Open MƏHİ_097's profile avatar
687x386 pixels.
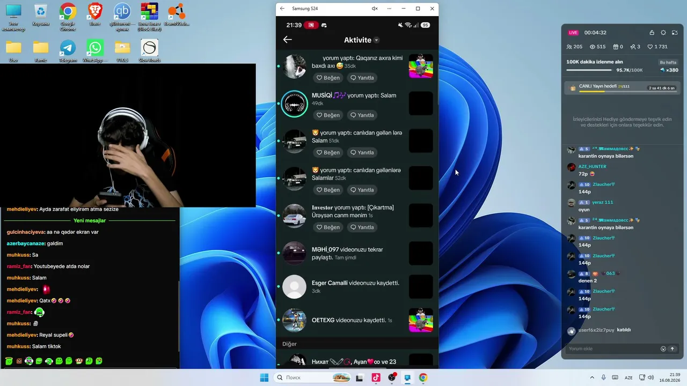point(294,253)
